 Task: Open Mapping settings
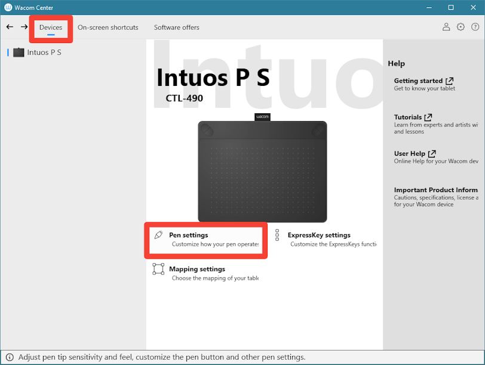coord(197,269)
